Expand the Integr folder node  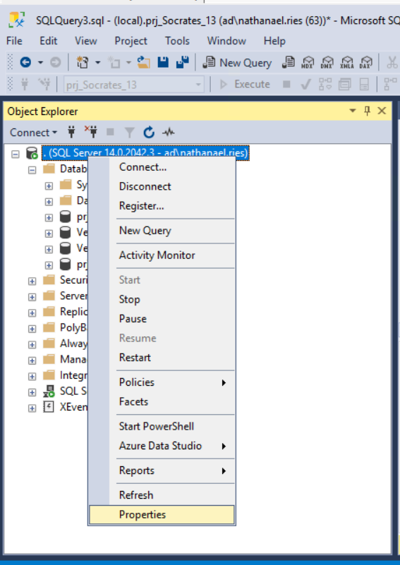tap(32, 377)
